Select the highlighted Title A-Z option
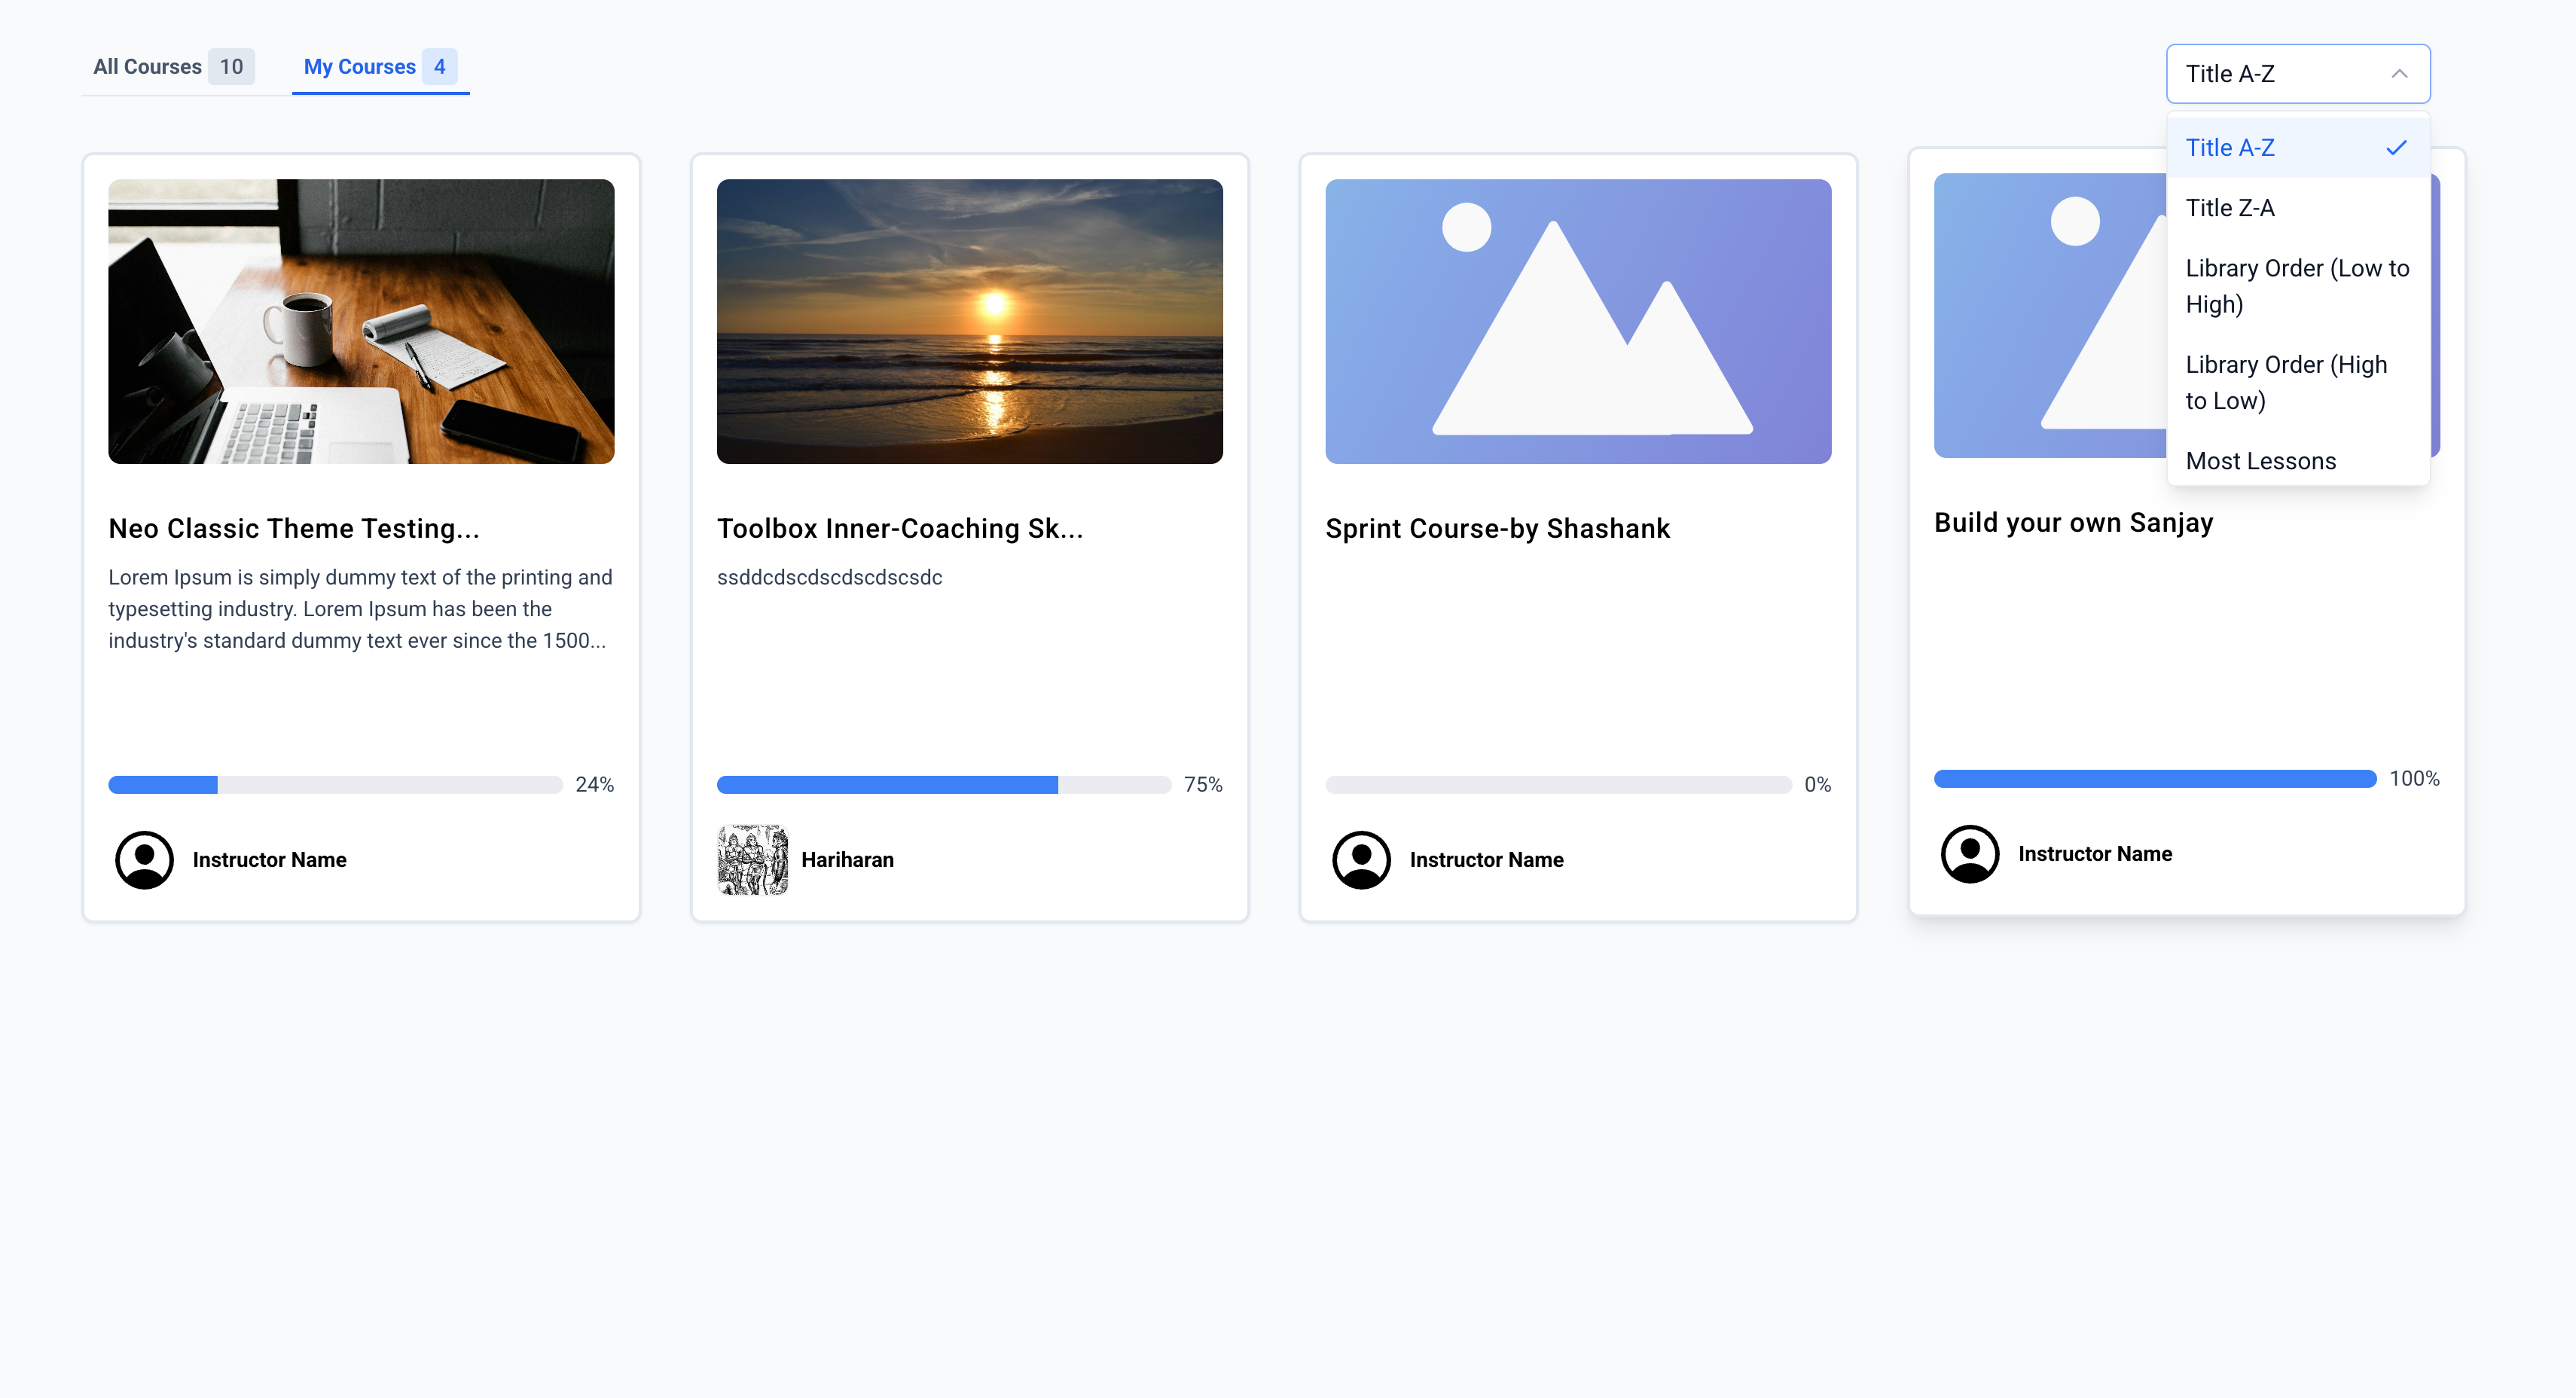Screen dimensions: 2576x1398 [x=2230, y=148]
